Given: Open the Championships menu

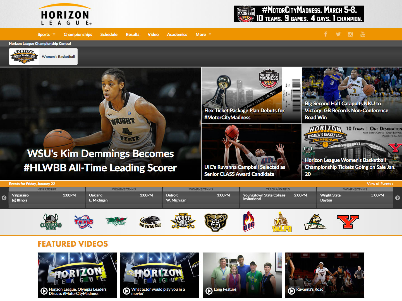Looking at the screenshot, I should [78, 34].
